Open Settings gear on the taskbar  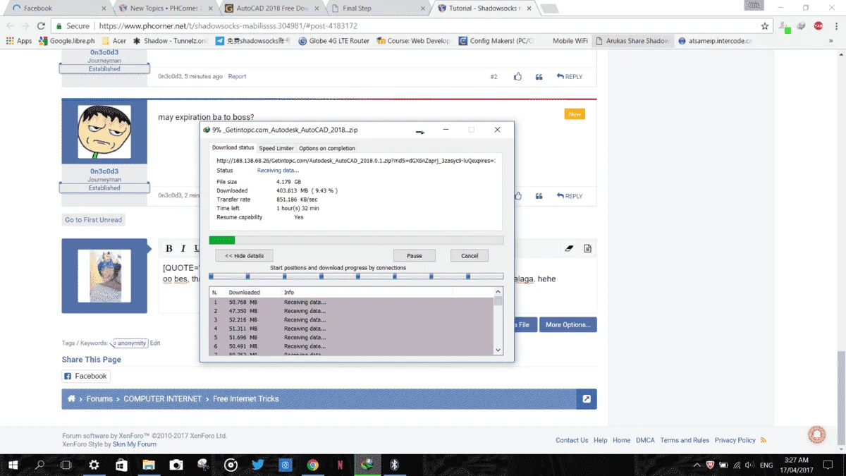[94, 465]
